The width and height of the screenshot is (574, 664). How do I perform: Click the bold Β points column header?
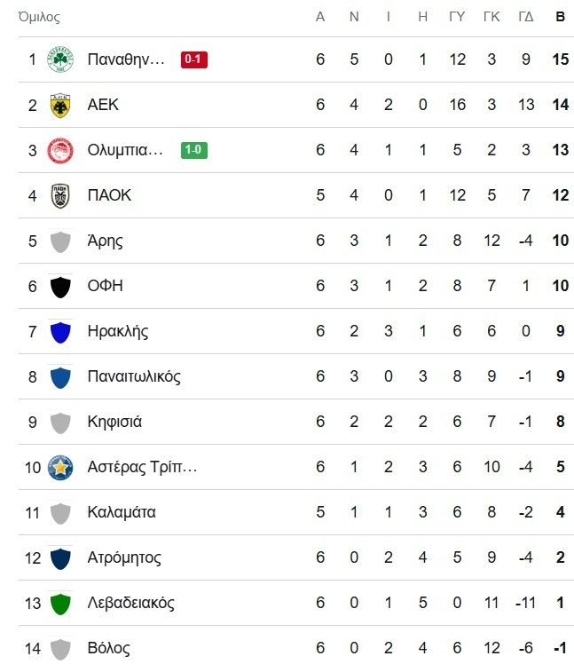pyautogui.click(x=560, y=17)
